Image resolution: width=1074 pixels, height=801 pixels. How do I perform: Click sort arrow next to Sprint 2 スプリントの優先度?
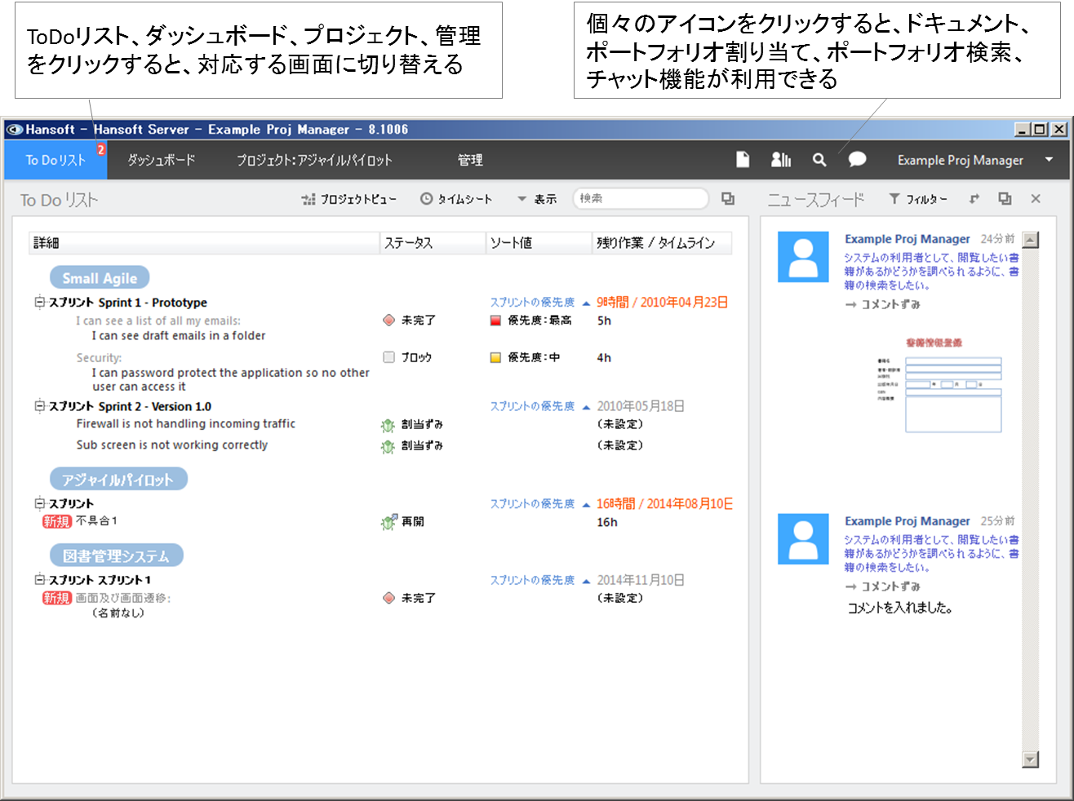tap(586, 407)
